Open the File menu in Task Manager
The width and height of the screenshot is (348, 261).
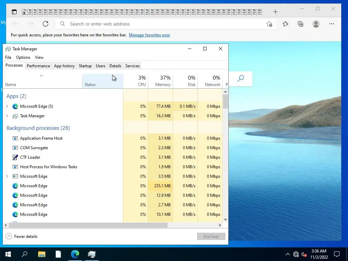click(x=8, y=57)
